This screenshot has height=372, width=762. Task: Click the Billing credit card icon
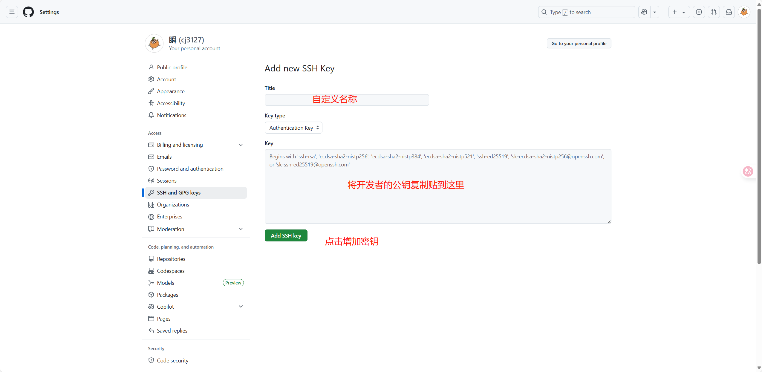[151, 145]
